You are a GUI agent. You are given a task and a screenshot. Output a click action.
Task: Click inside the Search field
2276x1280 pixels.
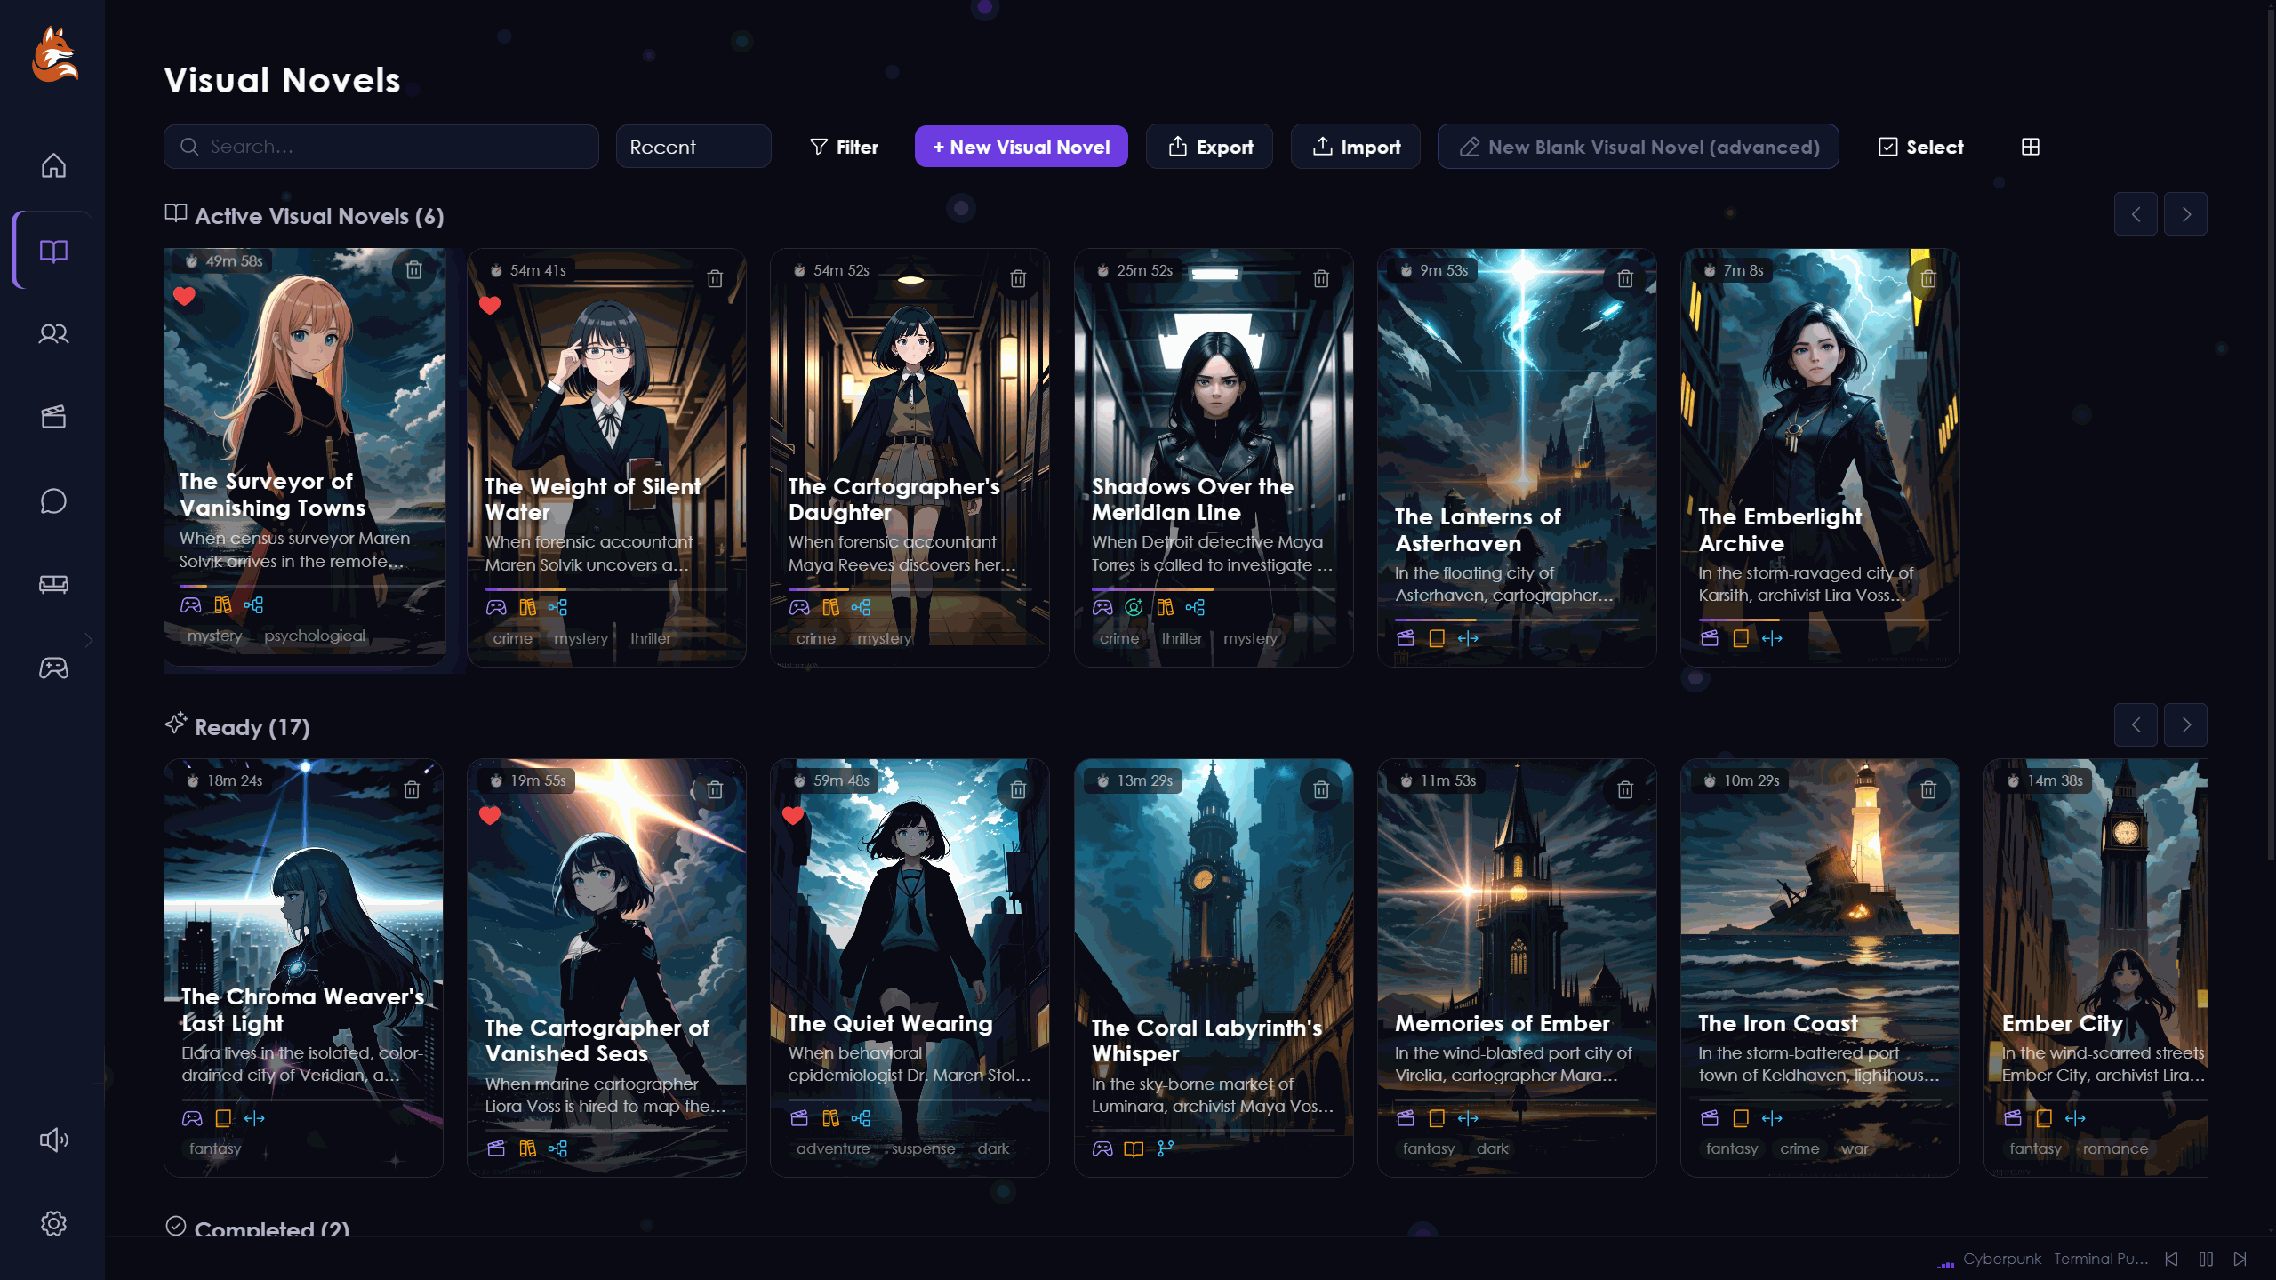[x=382, y=147]
